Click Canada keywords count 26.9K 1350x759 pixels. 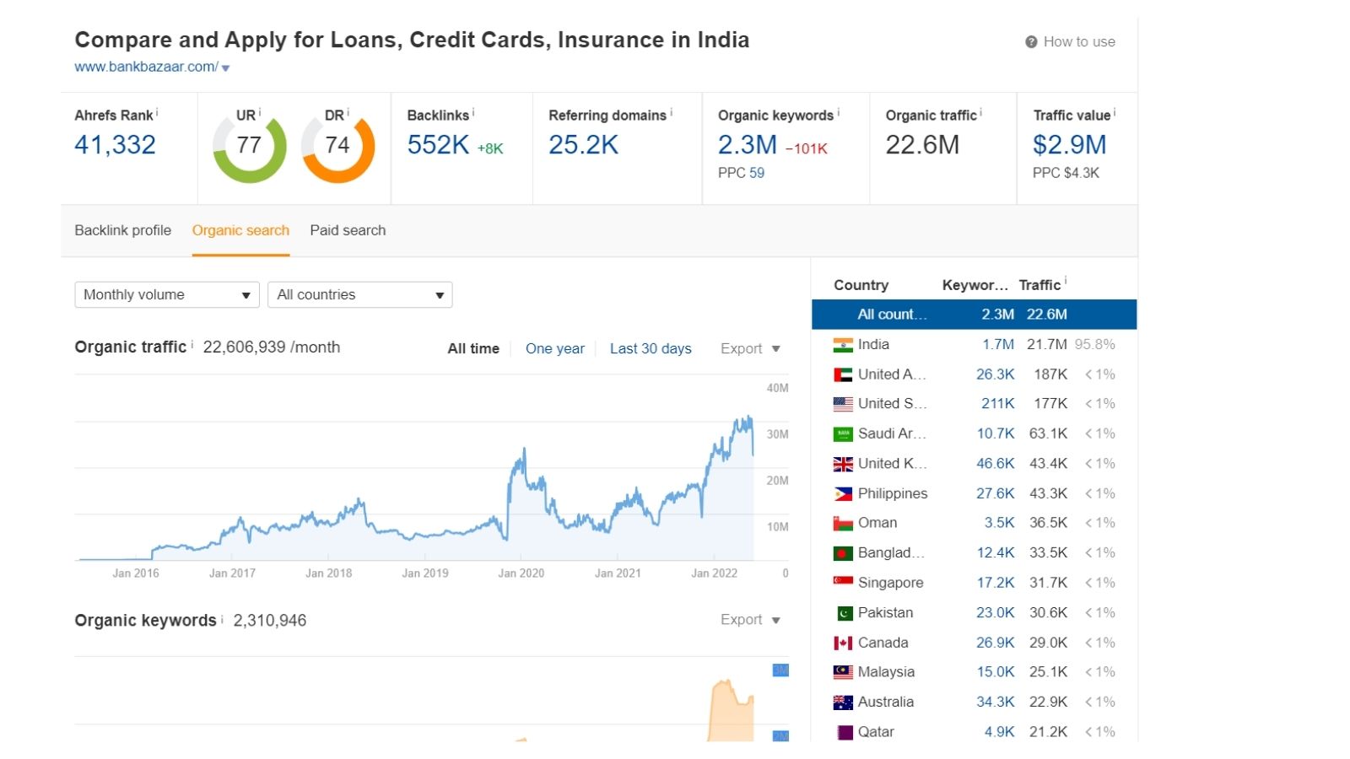coord(996,643)
